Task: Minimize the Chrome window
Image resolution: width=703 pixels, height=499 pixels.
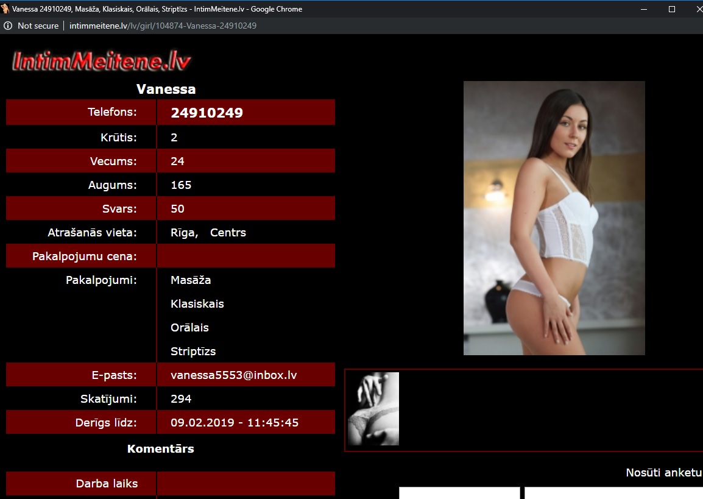Action: pos(645,9)
